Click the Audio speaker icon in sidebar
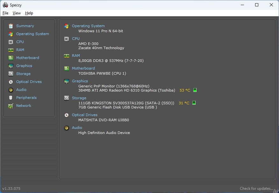The height and width of the screenshot is (193, 279). point(11,90)
